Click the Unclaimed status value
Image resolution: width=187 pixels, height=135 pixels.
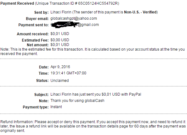pyautogui.click(x=60, y=81)
